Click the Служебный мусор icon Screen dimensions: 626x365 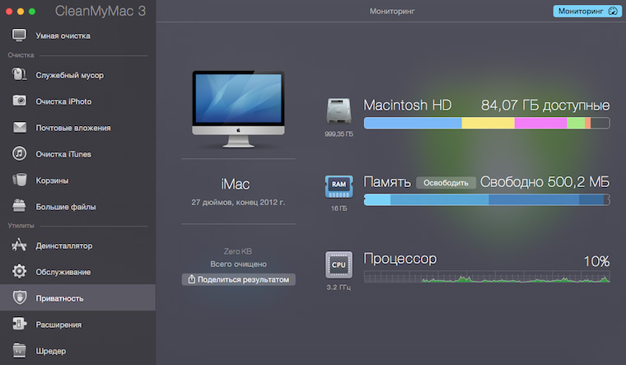19,74
